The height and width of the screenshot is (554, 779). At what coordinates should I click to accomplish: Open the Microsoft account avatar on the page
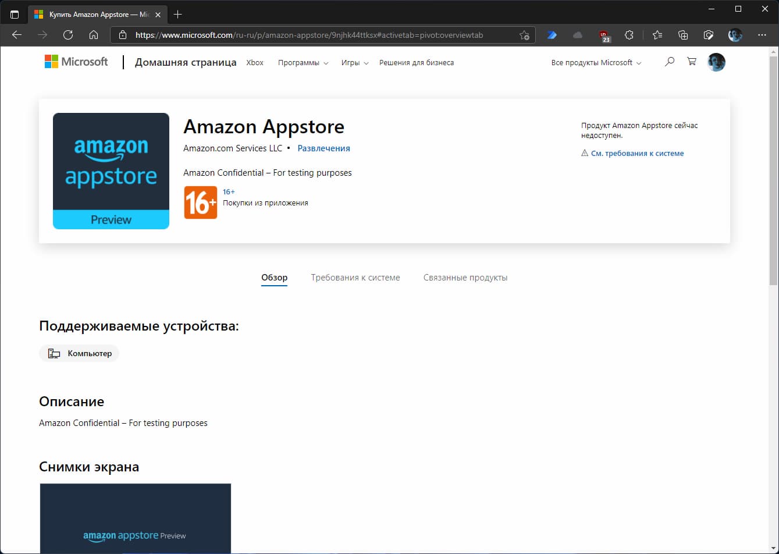(x=716, y=62)
